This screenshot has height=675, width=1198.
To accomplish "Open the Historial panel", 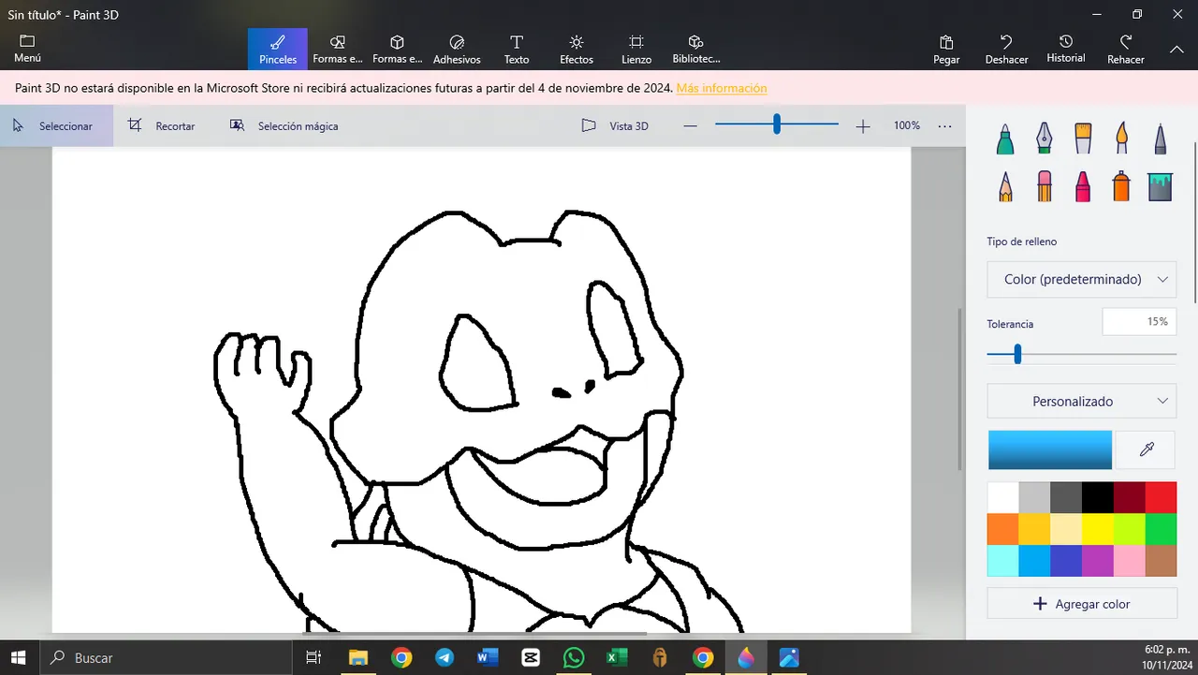I will [1066, 50].
